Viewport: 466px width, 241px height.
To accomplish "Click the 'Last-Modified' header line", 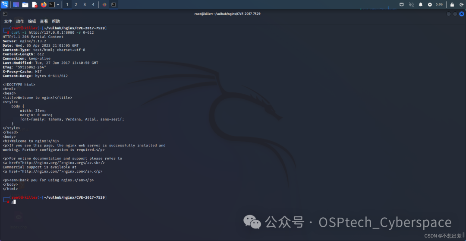I will coord(50,63).
